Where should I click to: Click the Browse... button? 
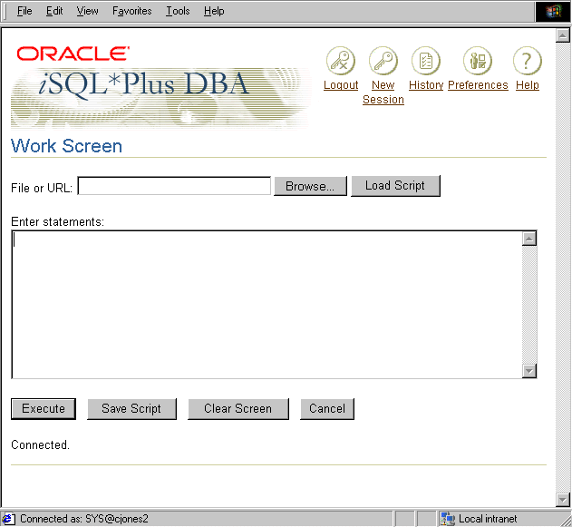[x=310, y=186]
